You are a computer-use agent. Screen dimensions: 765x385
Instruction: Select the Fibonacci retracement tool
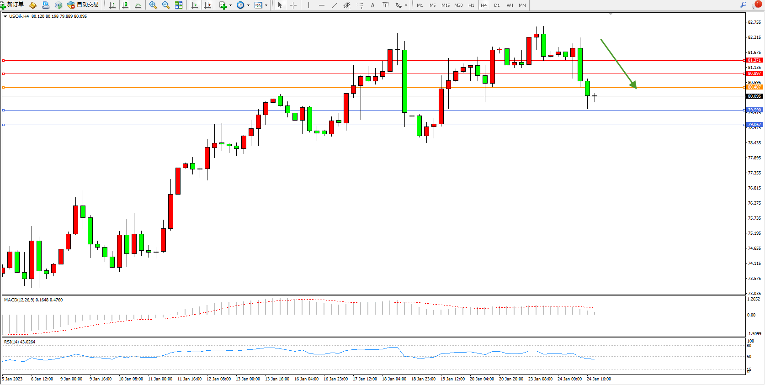pyautogui.click(x=360, y=5)
